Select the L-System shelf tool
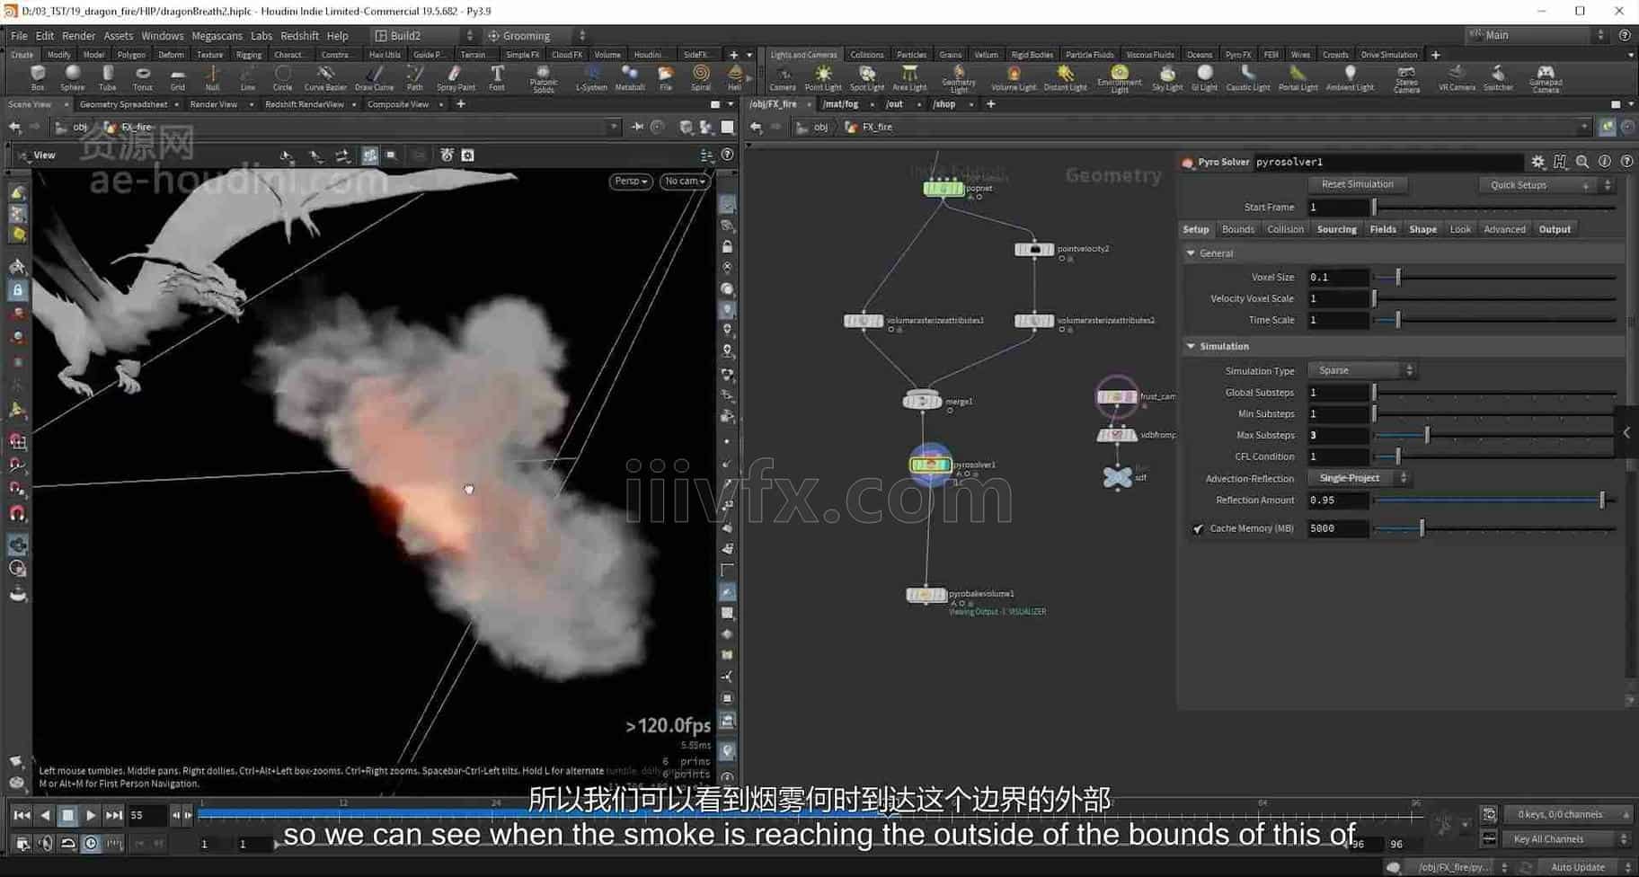 coord(591,77)
